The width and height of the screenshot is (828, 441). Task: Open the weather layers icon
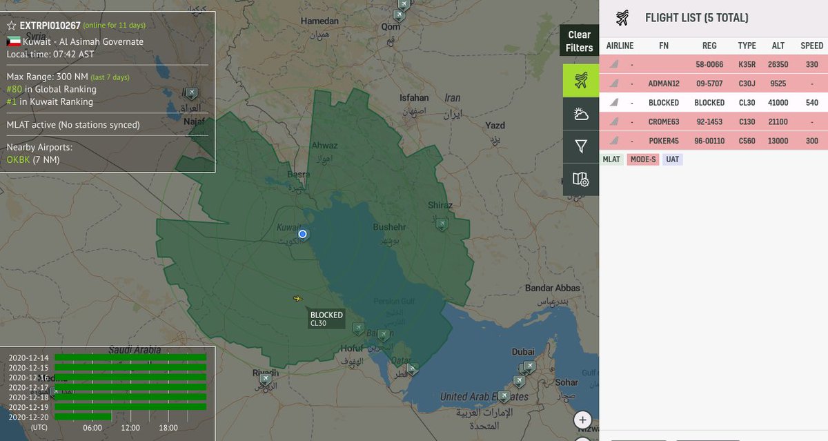point(581,113)
